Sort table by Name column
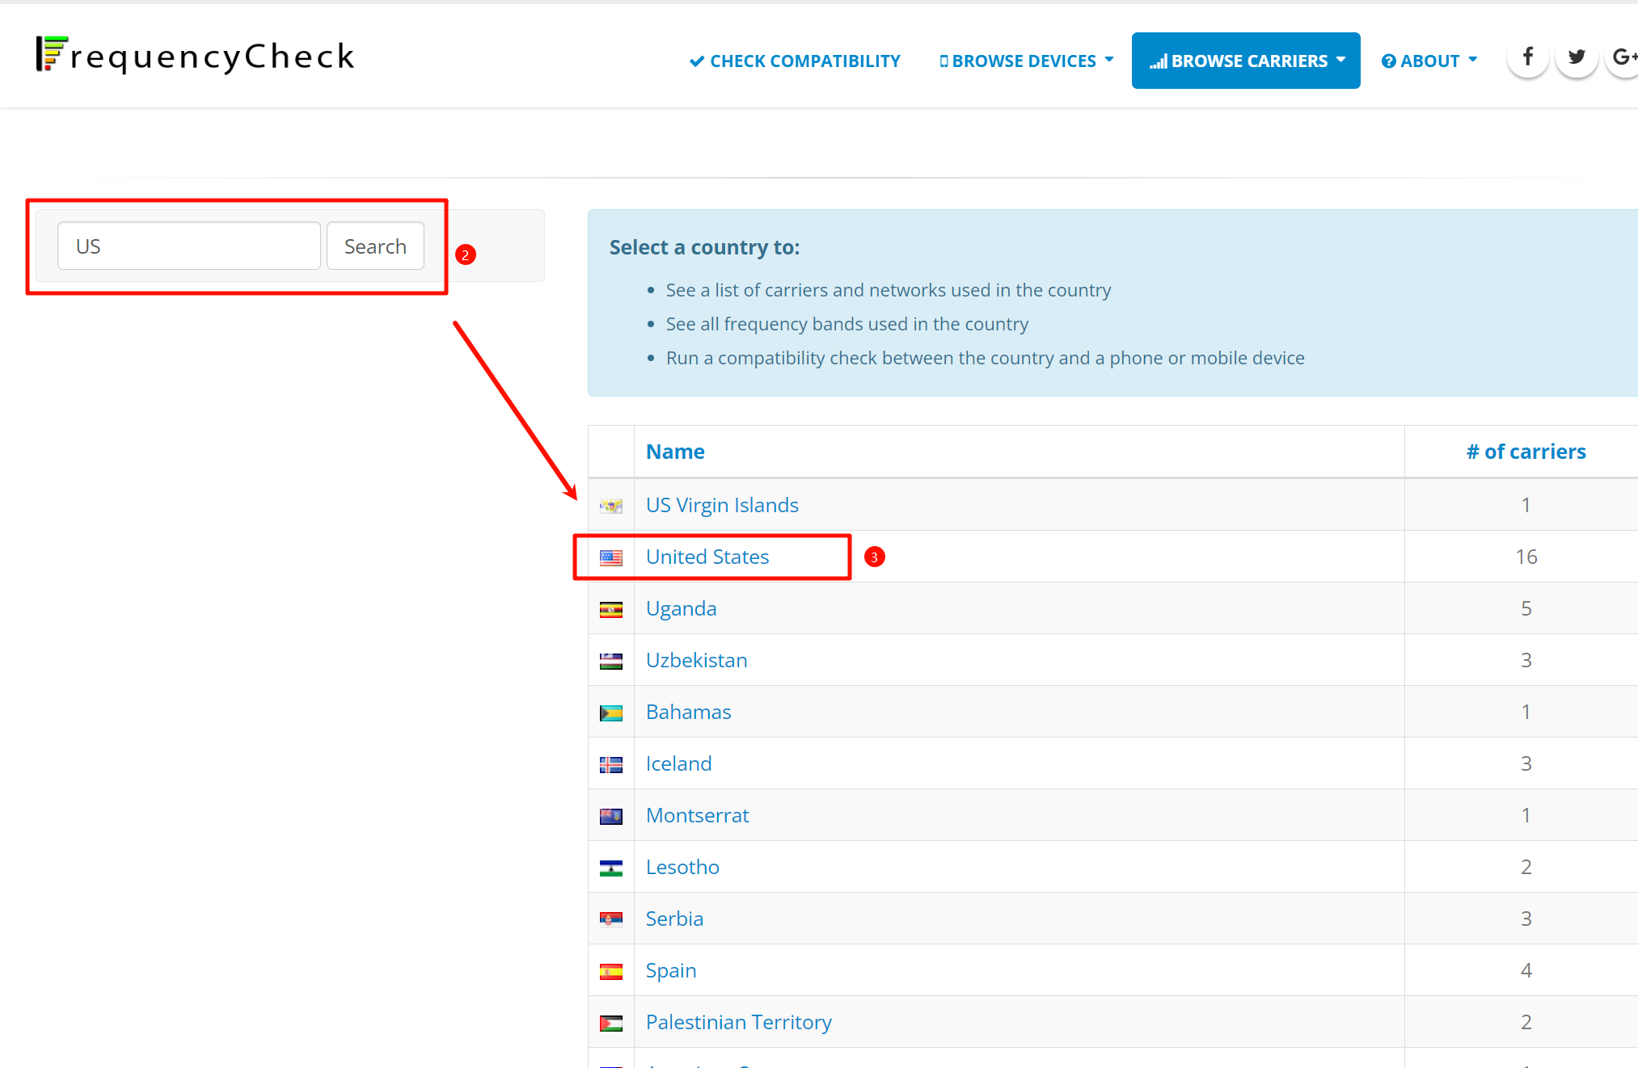The image size is (1638, 1068). click(675, 452)
